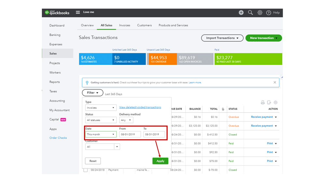Click the QuickBooks logo

point(57,13)
